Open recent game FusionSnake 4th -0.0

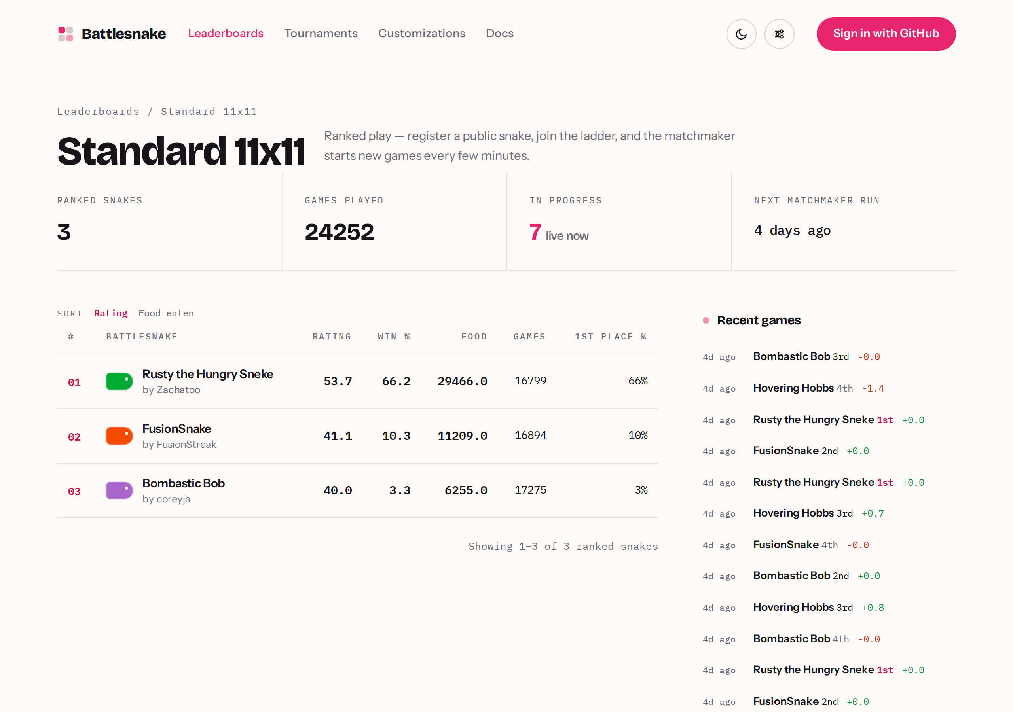click(x=811, y=545)
